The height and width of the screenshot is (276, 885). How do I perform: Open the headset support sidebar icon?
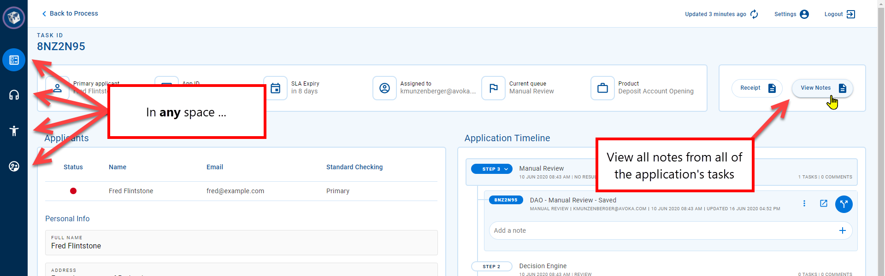coord(14,95)
